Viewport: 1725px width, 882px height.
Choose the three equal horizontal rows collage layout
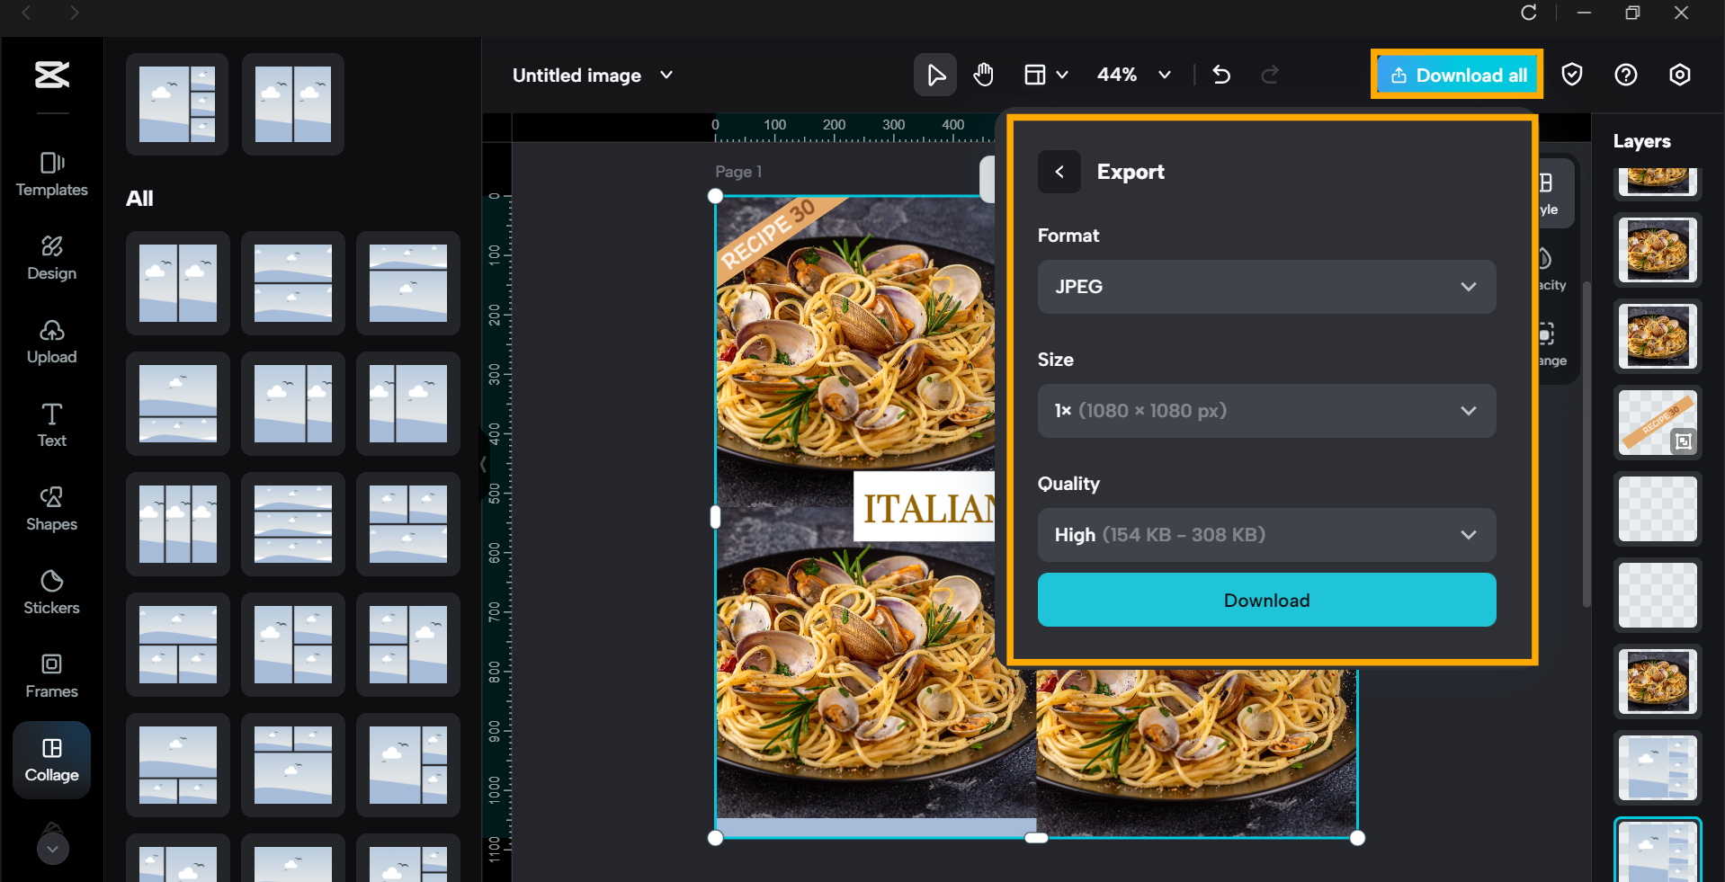point(293,524)
